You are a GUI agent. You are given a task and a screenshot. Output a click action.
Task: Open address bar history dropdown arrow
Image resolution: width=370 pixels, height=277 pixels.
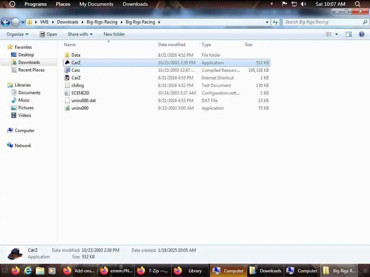coord(267,22)
